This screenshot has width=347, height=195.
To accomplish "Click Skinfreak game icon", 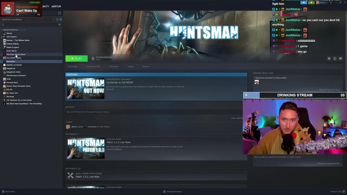I will [4, 97].
